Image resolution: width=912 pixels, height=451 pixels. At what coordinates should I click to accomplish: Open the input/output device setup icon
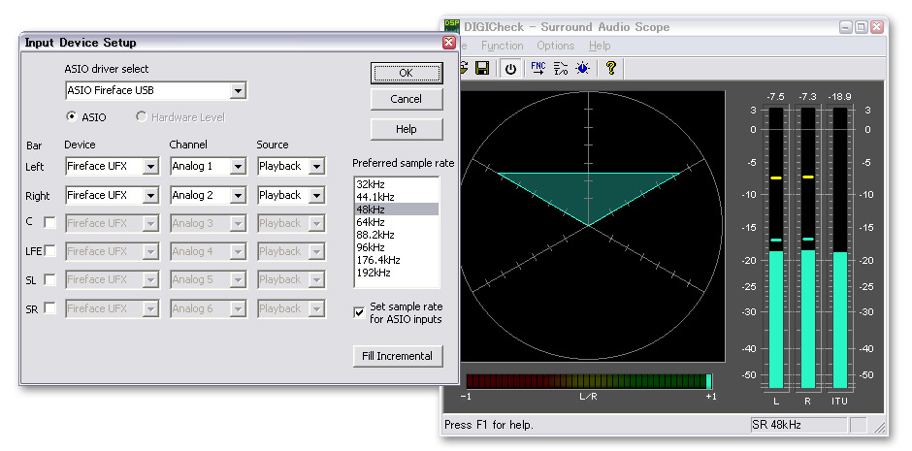[561, 68]
